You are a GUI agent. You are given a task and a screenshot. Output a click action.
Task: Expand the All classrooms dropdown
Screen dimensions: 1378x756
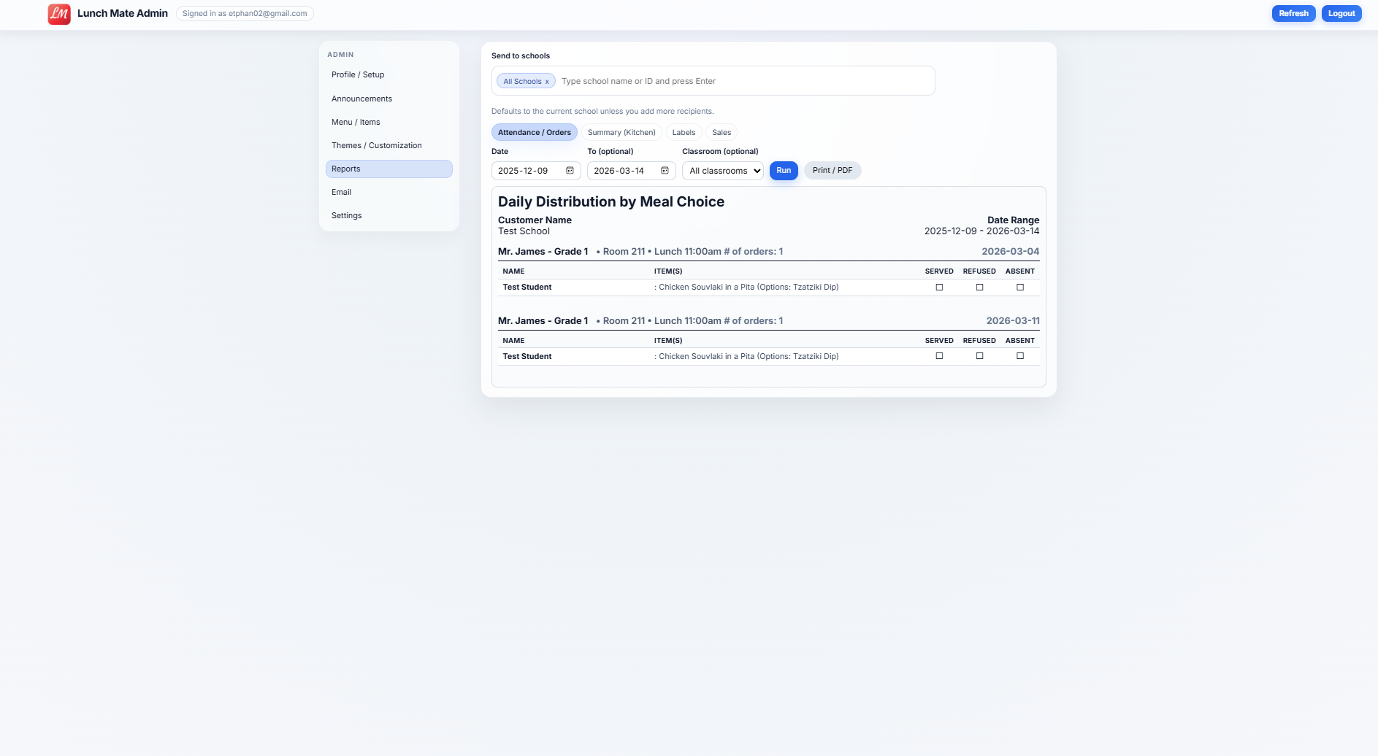[722, 171]
